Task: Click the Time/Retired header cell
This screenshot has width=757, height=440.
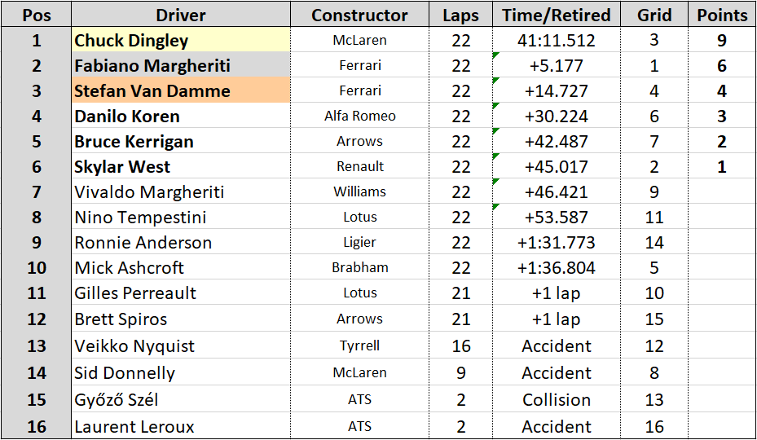Action: pos(557,15)
